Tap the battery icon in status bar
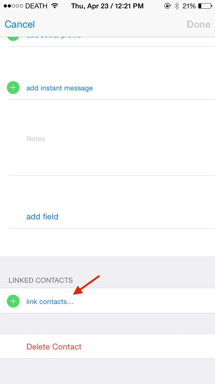This screenshot has height=384, width=215. point(205,6)
